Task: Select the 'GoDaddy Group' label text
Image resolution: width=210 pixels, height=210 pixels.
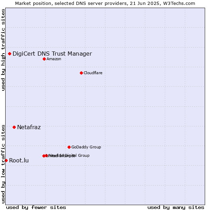Action: point(86,147)
